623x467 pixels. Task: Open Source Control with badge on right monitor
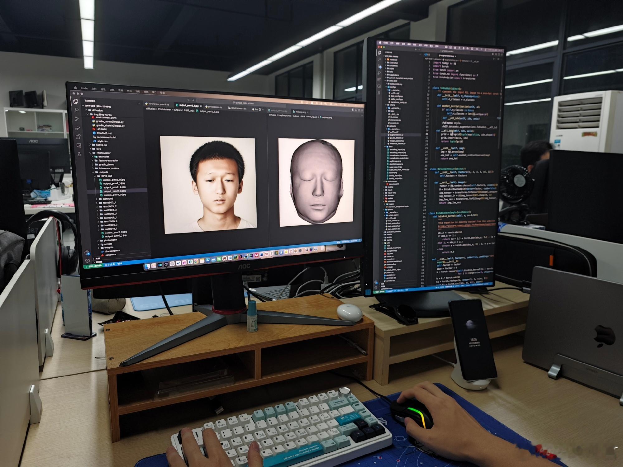(380, 66)
